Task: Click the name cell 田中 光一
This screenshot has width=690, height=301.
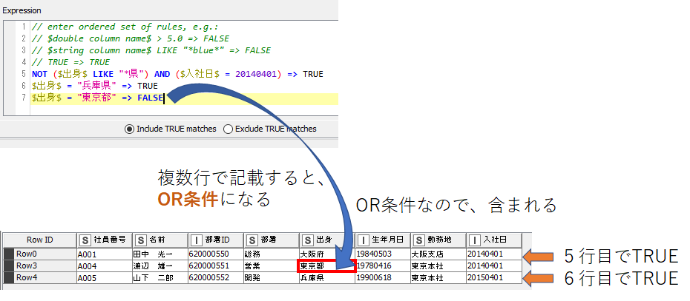Action: point(160,254)
